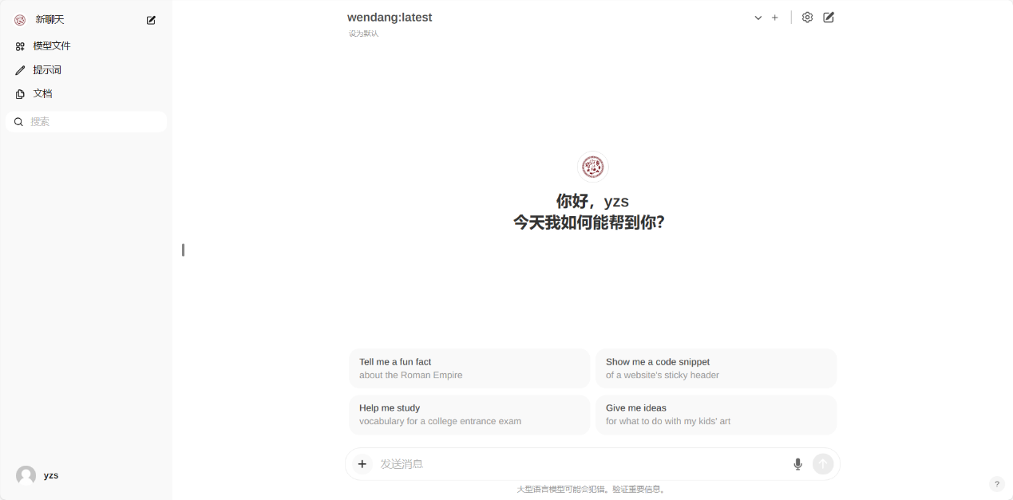
Task: Choose the 'Help me study' suggestion
Action: click(469, 415)
